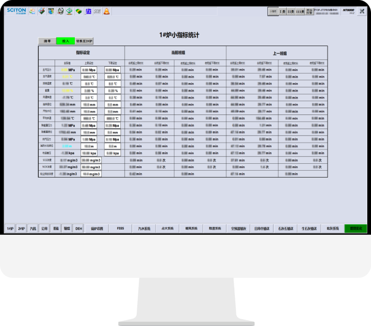Open the FSSS page
Image resolution: width=371 pixels, height=326 pixels.
(x=120, y=228)
